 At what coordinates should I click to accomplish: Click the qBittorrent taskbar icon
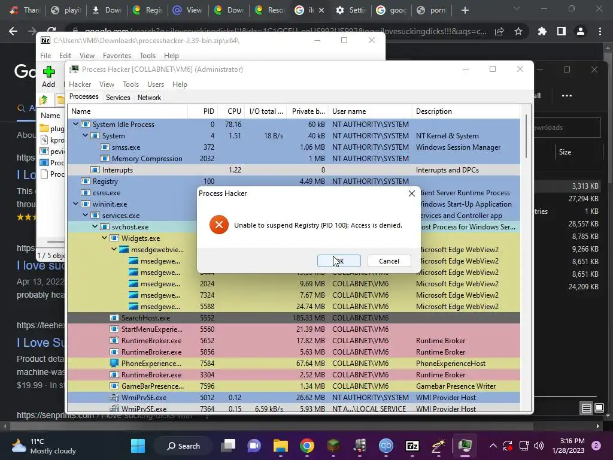(x=386, y=446)
